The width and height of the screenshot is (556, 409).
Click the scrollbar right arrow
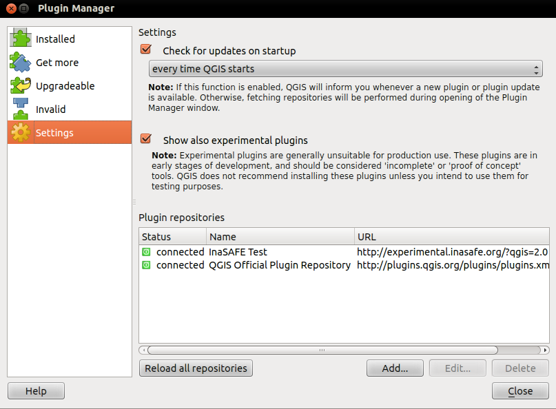click(545, 350)
